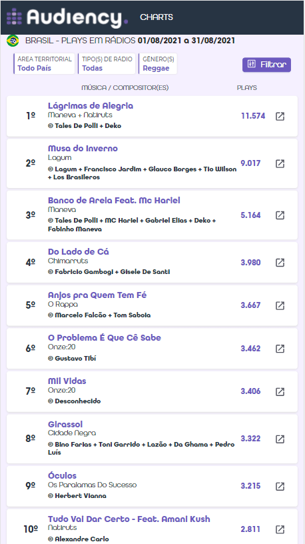
Task: Open the Tudo Vai Dar Certo song title
Action: pos(129,519)
